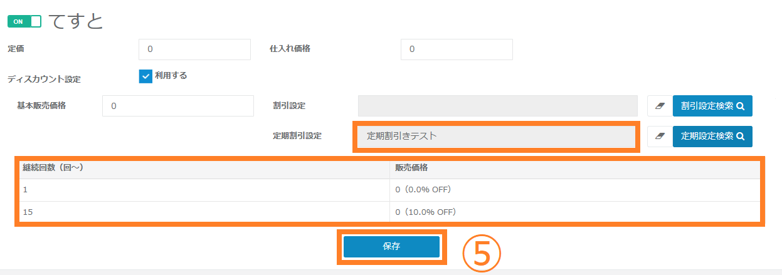Click the empty 割引設定 text field
The image size is (782, 275).
[497, 106]
